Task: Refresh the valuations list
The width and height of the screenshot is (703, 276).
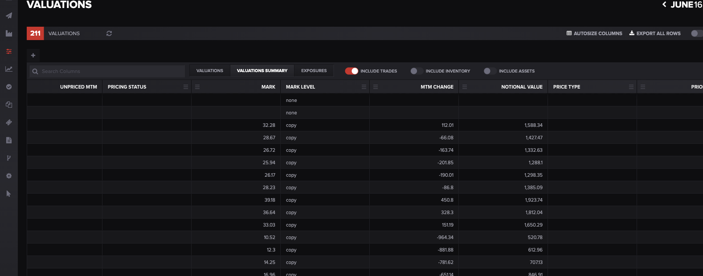Action: point(109,33)
